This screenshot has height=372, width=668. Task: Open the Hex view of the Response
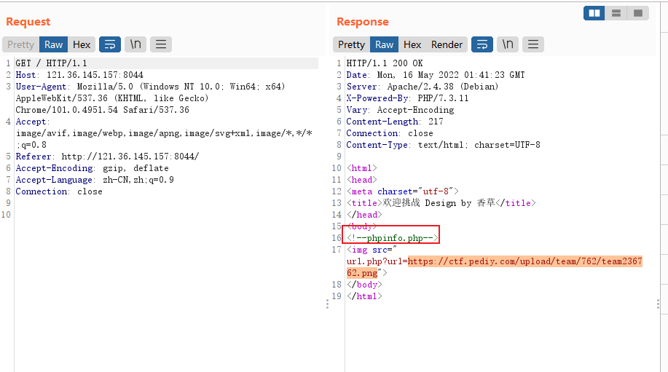click(412, 44)
